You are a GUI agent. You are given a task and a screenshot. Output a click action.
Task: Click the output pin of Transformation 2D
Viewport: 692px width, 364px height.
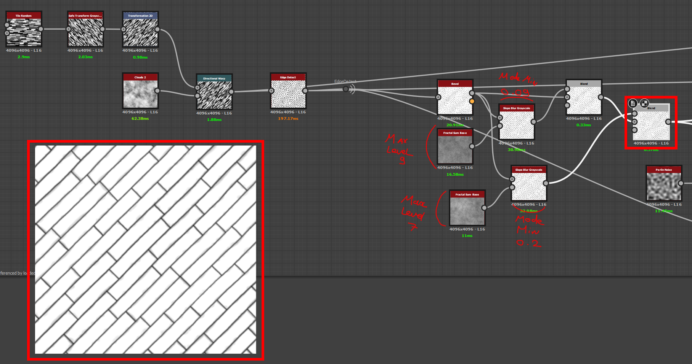click(157, 29)
